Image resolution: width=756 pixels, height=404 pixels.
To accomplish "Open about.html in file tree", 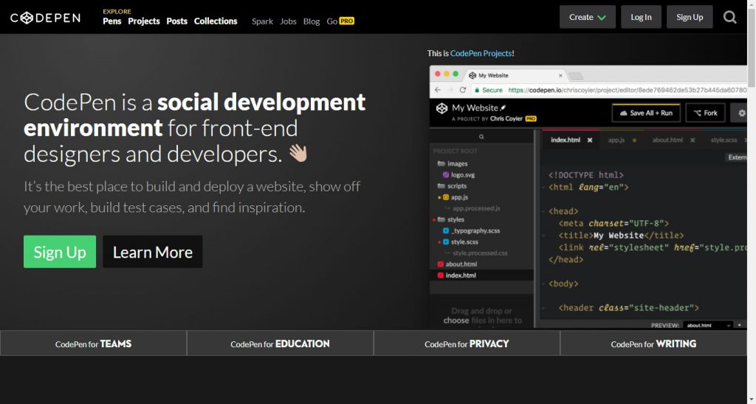I will tap(456, 264).
